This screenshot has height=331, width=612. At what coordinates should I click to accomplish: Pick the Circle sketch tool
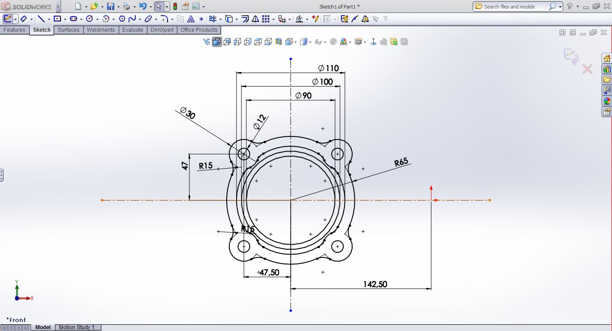(90, 18)
